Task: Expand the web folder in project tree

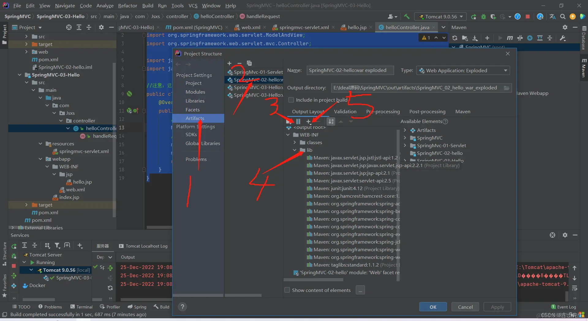Action: 26,52
